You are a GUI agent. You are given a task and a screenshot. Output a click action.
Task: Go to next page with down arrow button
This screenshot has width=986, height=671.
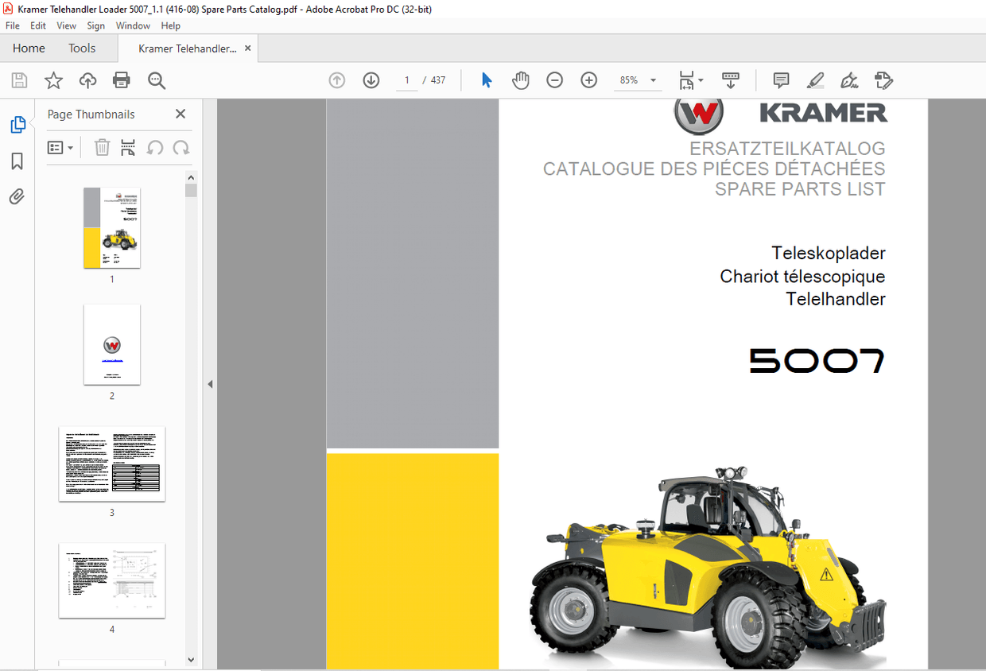pyautogui.click(x=371, y=80)
